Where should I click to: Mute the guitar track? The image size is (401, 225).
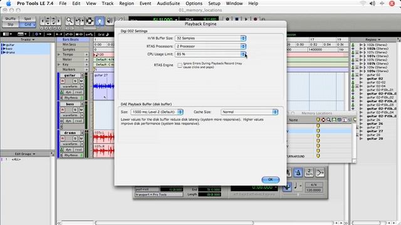coord(81,81)
